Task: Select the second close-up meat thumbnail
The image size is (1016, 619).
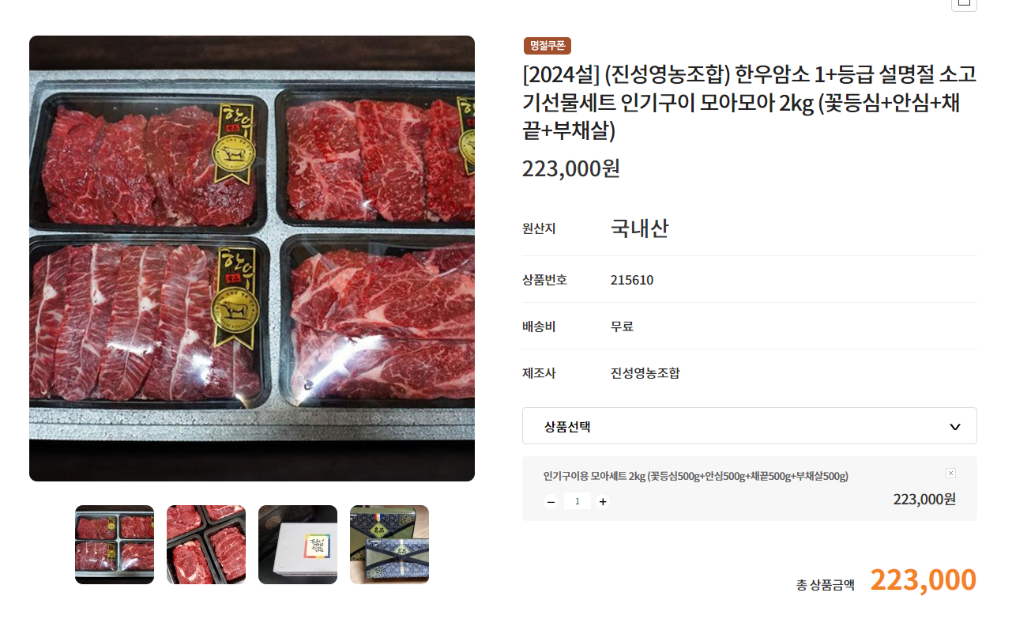Action: point(206,545)
